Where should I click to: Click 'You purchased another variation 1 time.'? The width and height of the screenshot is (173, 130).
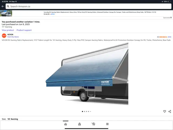click(21, 22)
